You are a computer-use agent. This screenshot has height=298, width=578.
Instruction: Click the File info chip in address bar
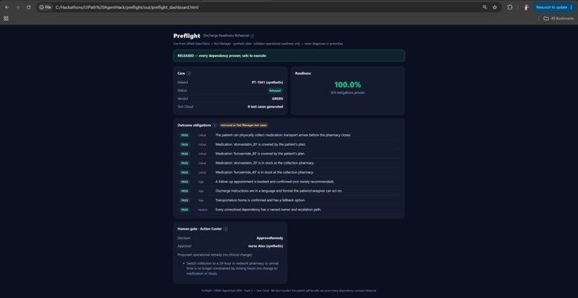(45, 7)
